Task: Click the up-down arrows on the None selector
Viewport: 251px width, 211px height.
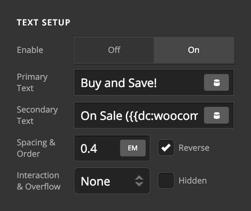Action: point(139,181)
